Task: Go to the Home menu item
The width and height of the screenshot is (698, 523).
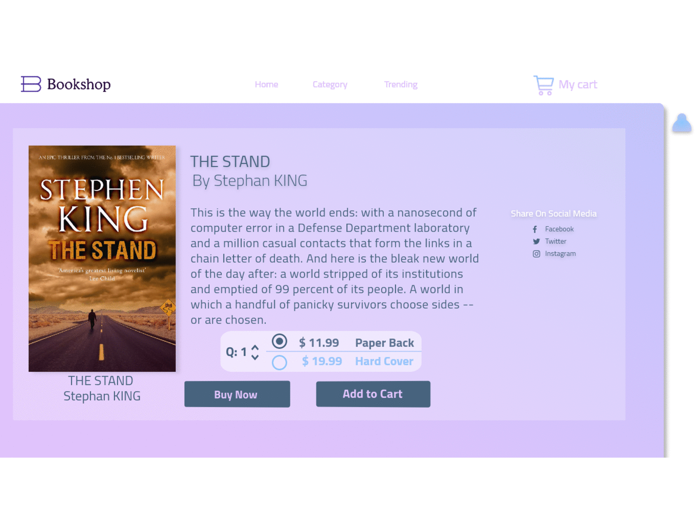Action: coord(267,85)
